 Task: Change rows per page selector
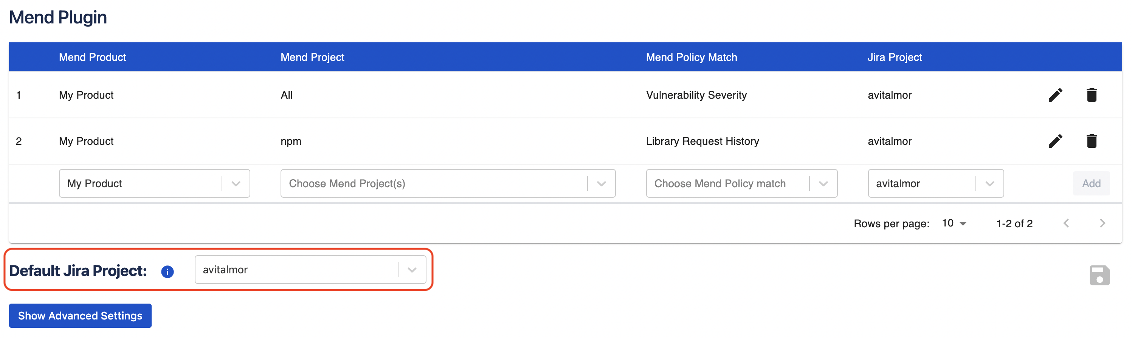[x=954, y=223]
